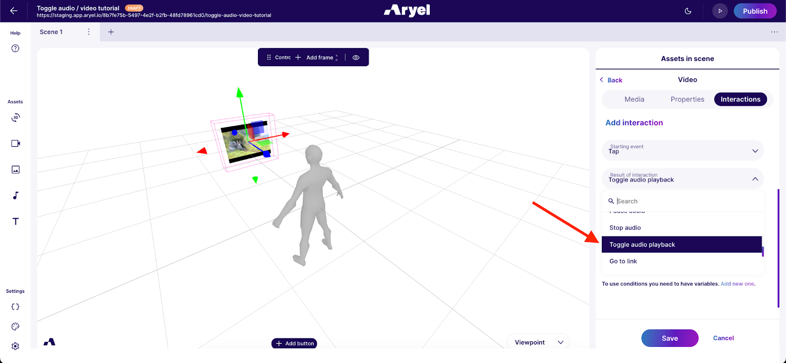Choose Toggle audio playback option
This screenshot has height=363, width=786.
[682, 244]
